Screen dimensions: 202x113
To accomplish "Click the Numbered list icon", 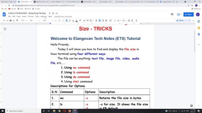I will 123,20.
